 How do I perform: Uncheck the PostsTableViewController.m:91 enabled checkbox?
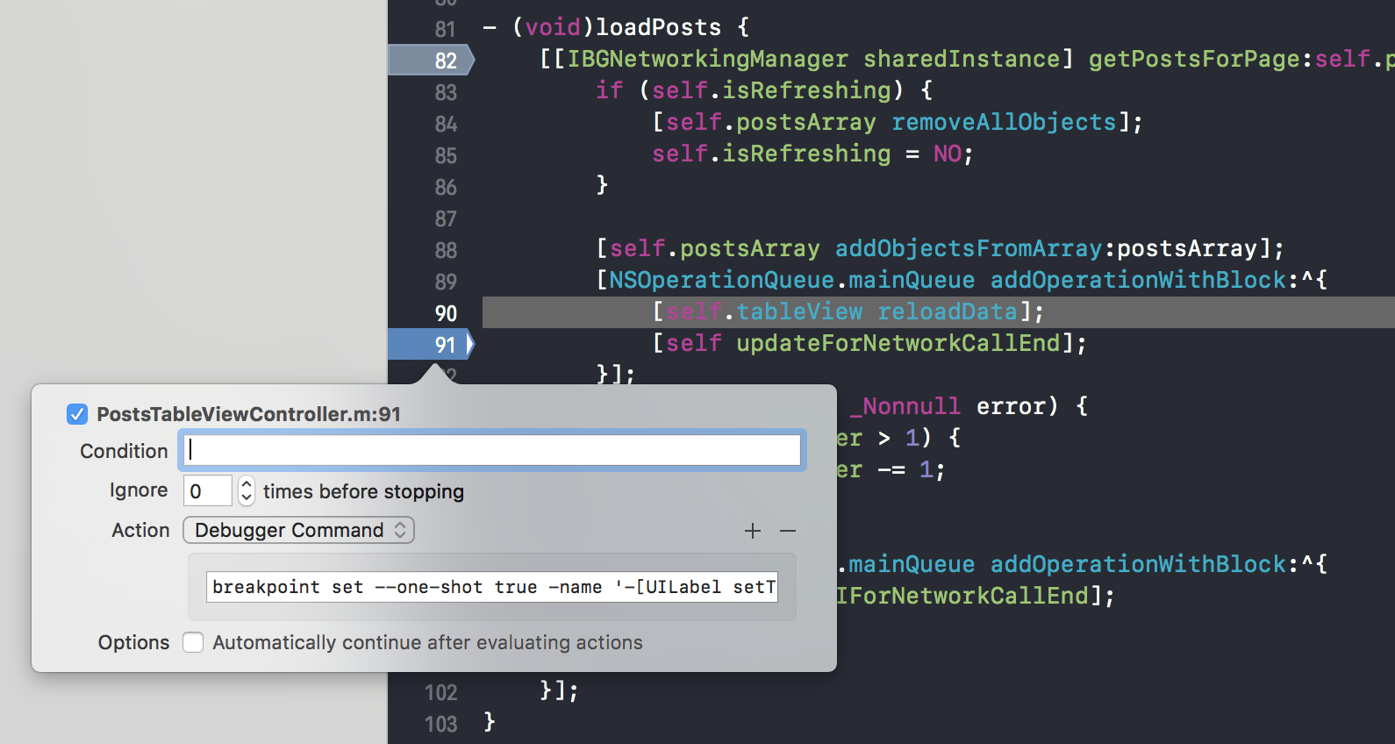(x=77, y=414)
